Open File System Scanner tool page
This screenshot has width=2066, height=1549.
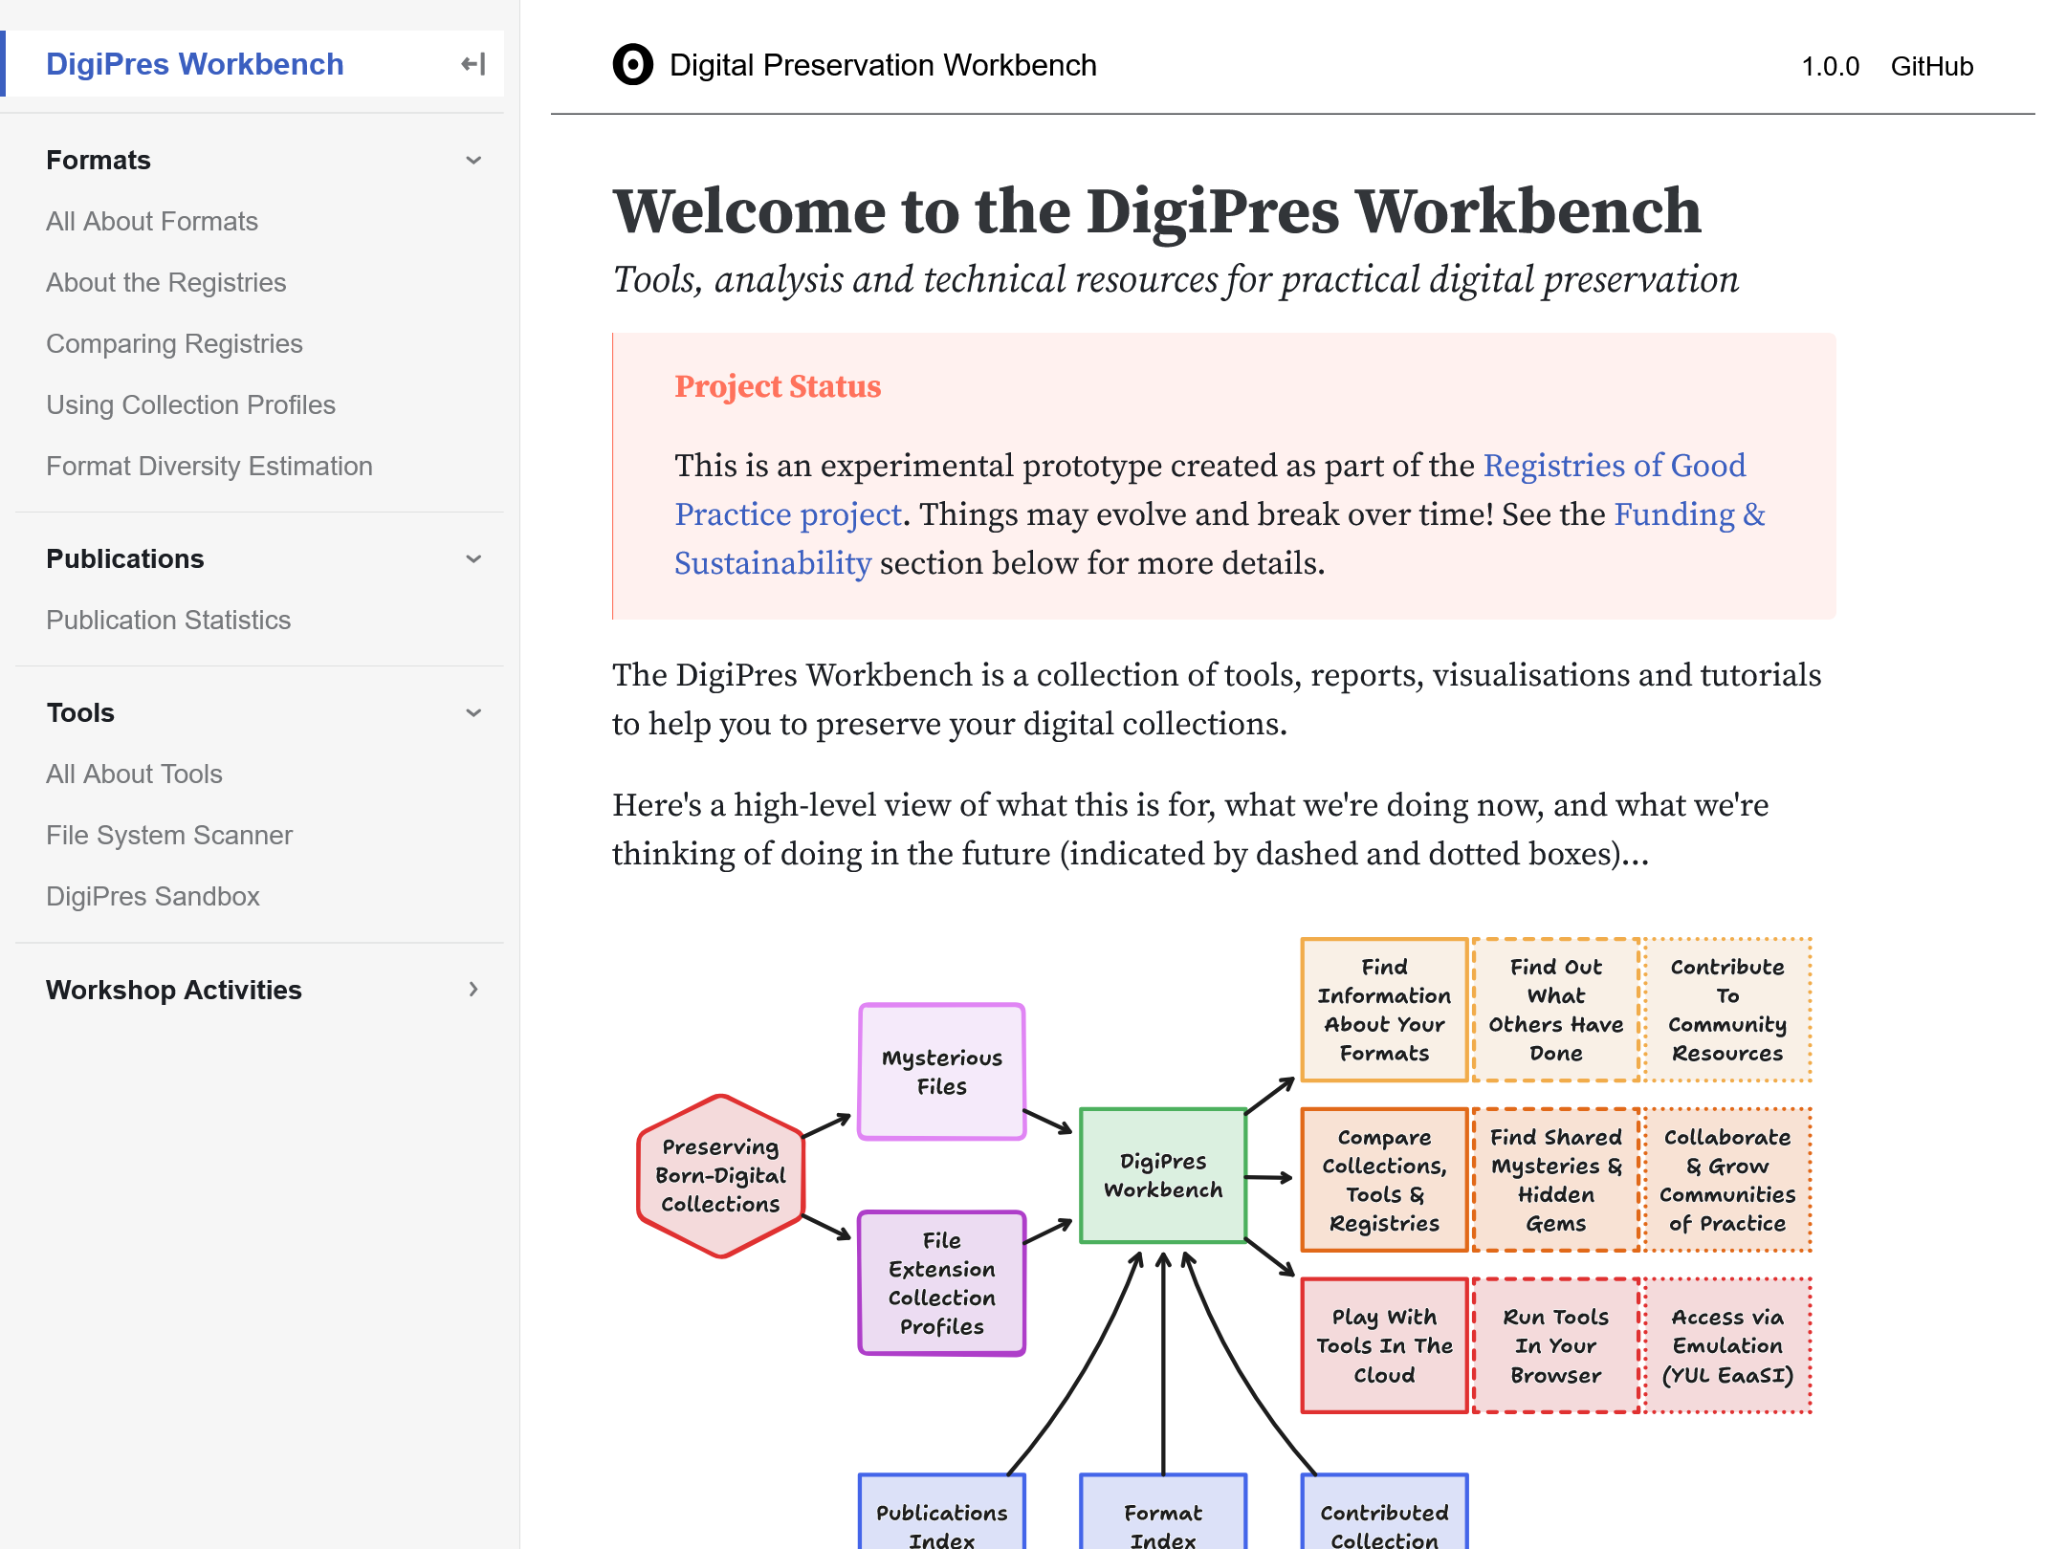point(169,835)
